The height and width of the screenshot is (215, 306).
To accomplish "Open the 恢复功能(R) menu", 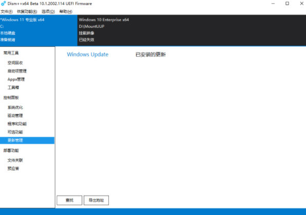I will point(27,11).
